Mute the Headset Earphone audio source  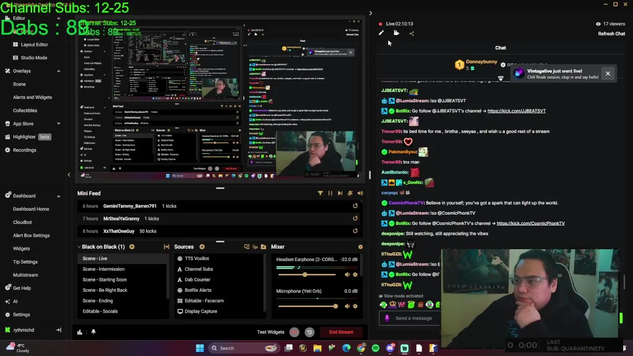[347, 274]
